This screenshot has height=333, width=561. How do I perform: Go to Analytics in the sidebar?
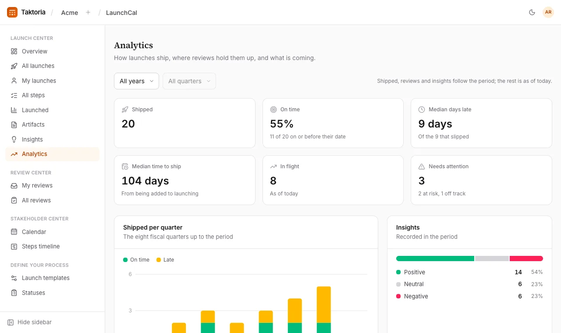[53, 154]
